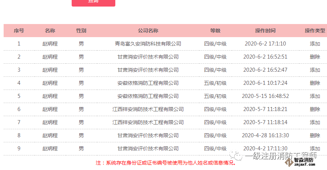Click 青岛富久安消防科技有限公司 in row 1

[x=148, y=44]
